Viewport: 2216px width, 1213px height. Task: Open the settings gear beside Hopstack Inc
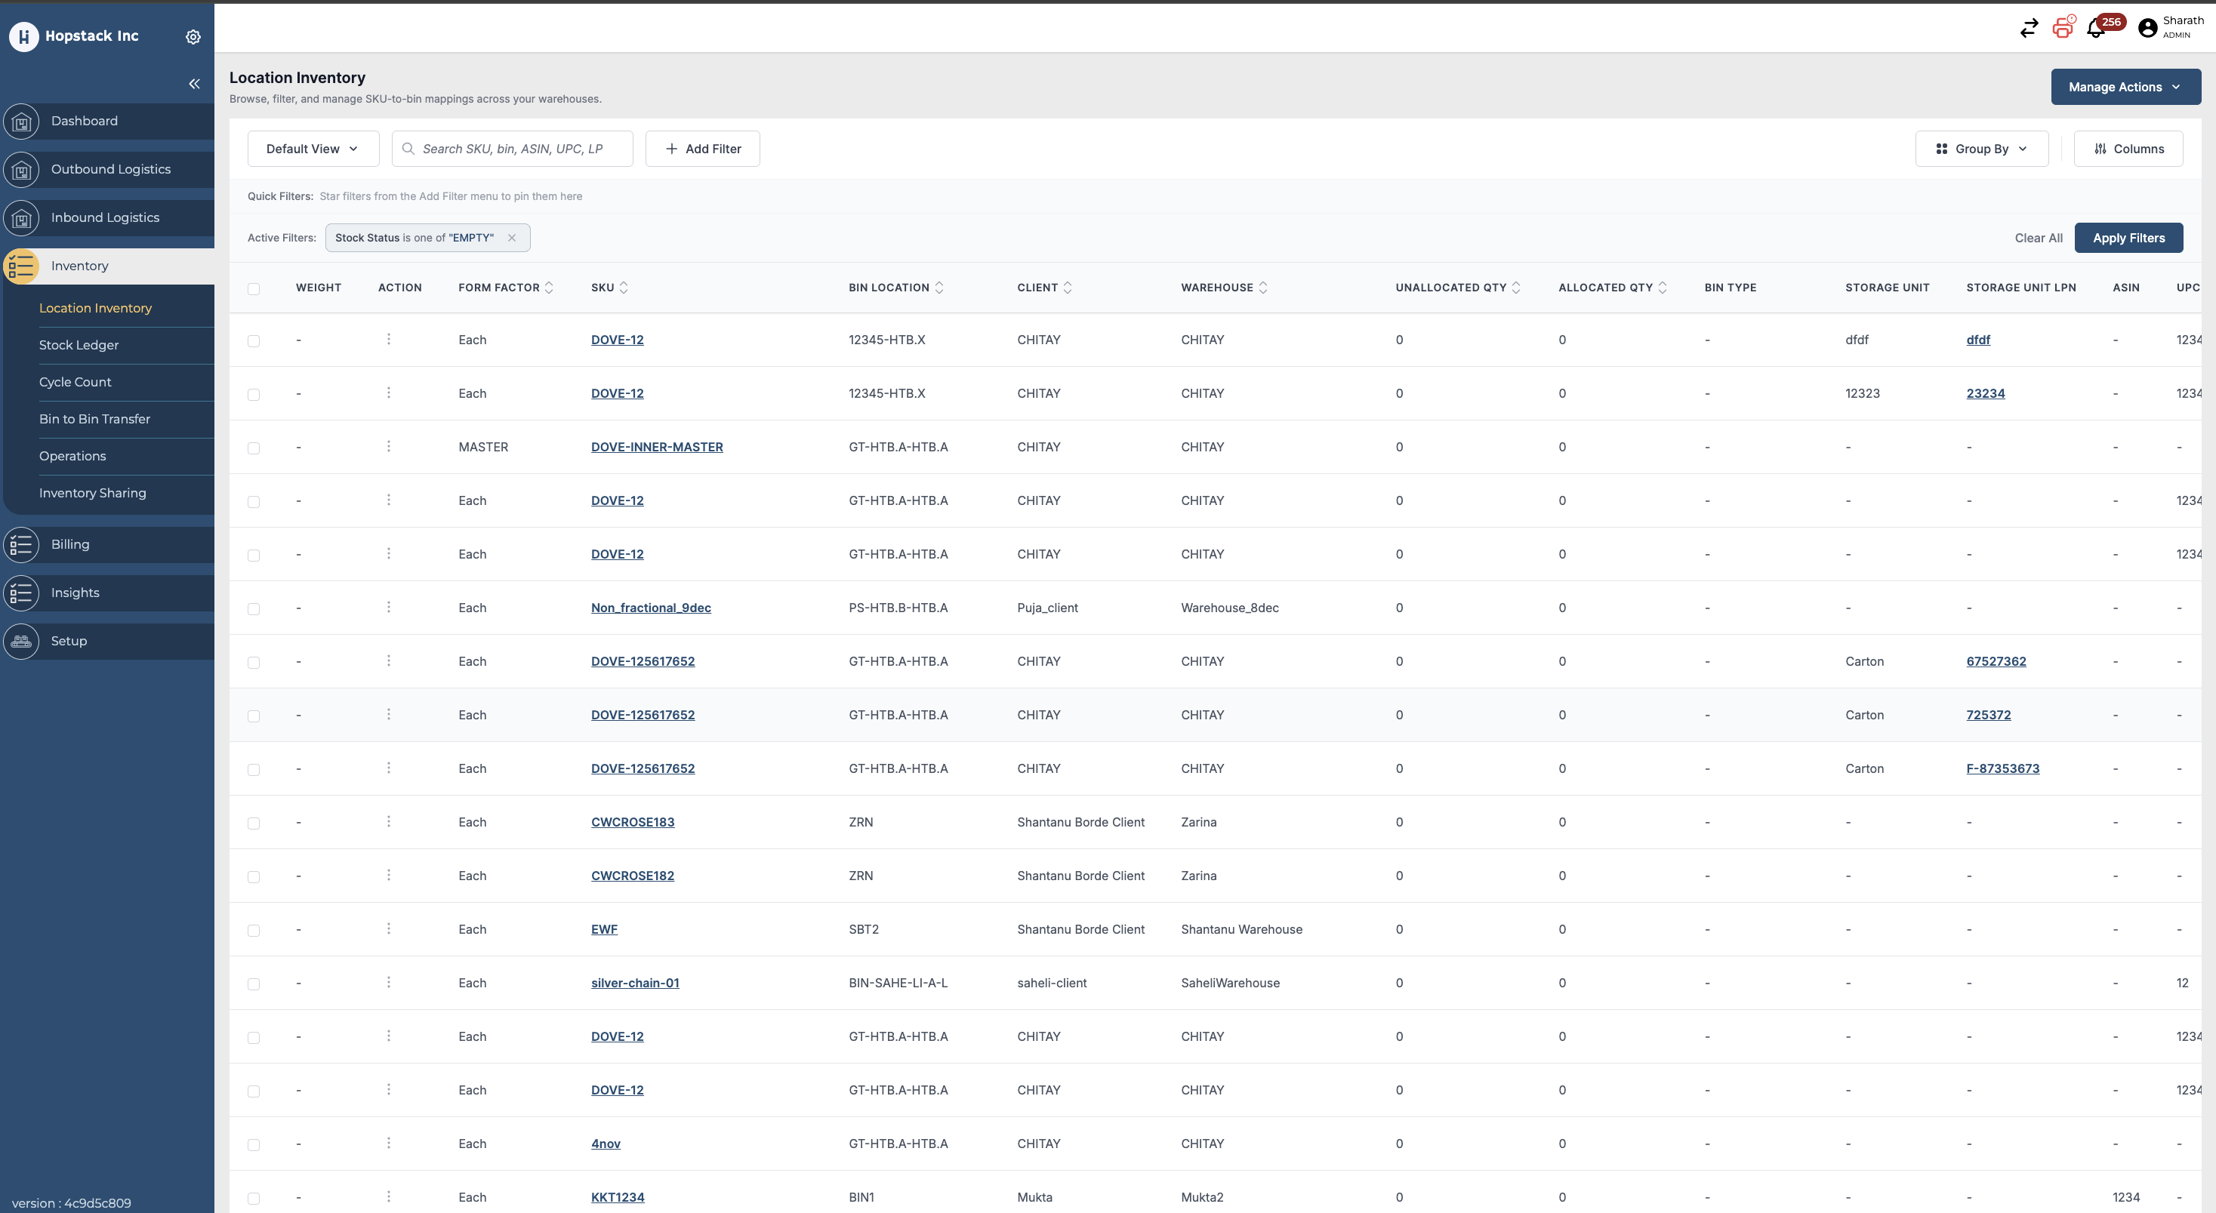click(193, 36)
